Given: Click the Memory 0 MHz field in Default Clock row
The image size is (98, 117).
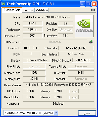Looking at the screenshot, I should [x=59, y=97].
